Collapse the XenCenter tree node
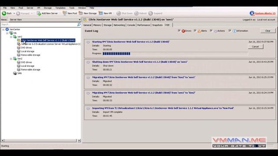Image resolution: width=278 pixels, height=156 pixels. tap(3, 29)
